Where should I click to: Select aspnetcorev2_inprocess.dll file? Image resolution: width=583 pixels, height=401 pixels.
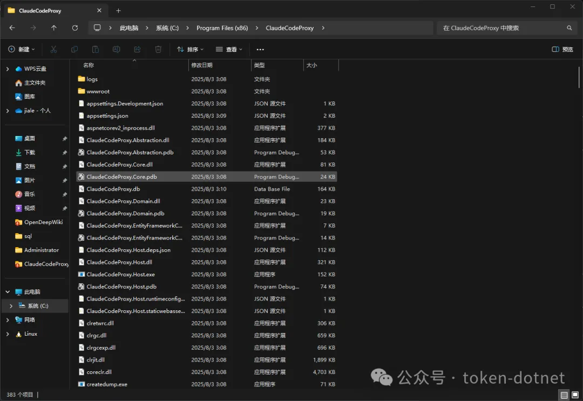pos(206,128)
